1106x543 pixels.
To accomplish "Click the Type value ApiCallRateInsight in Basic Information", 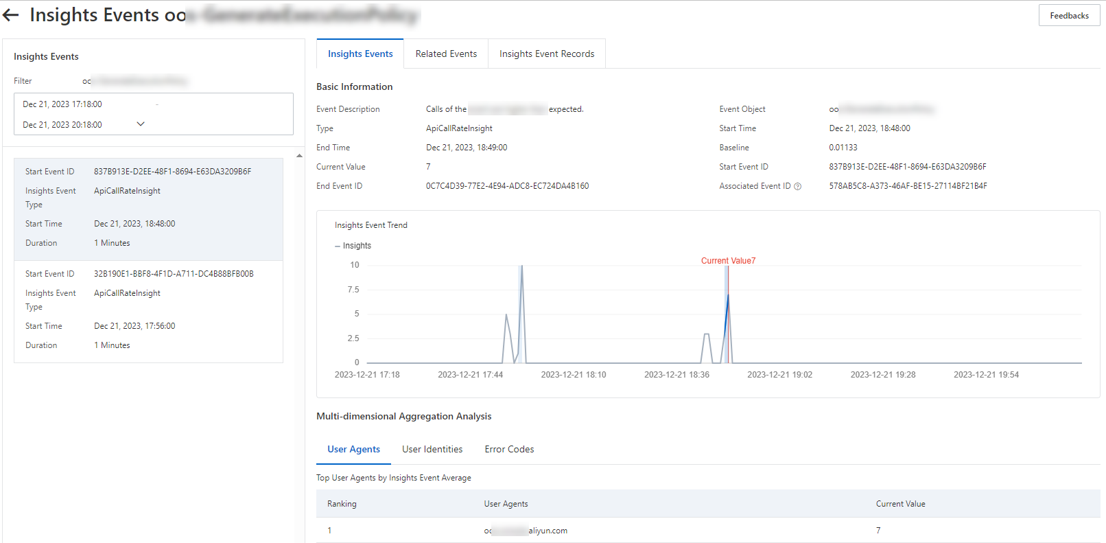I will (x=459, y=128).
